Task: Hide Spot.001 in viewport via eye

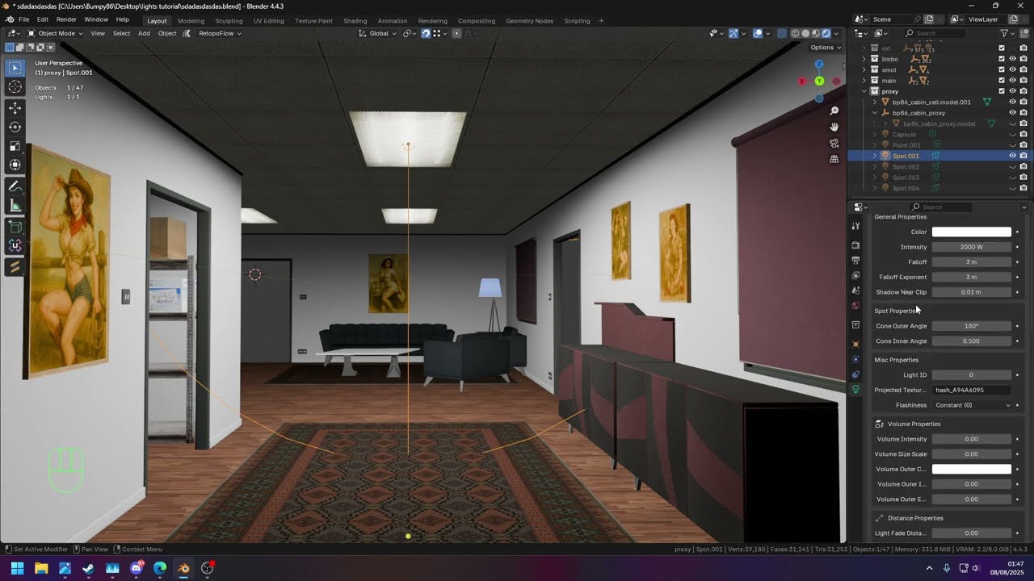Action: coord(1012,156)
